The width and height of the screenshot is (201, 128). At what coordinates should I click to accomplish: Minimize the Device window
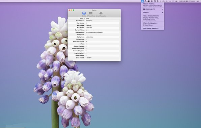71,10
